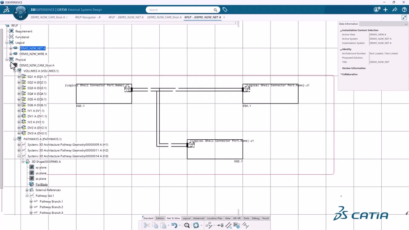Click the Requirement node icon
Image resolution: width=409 pixels, height=230 pixels.
click(x=11, y=31)
